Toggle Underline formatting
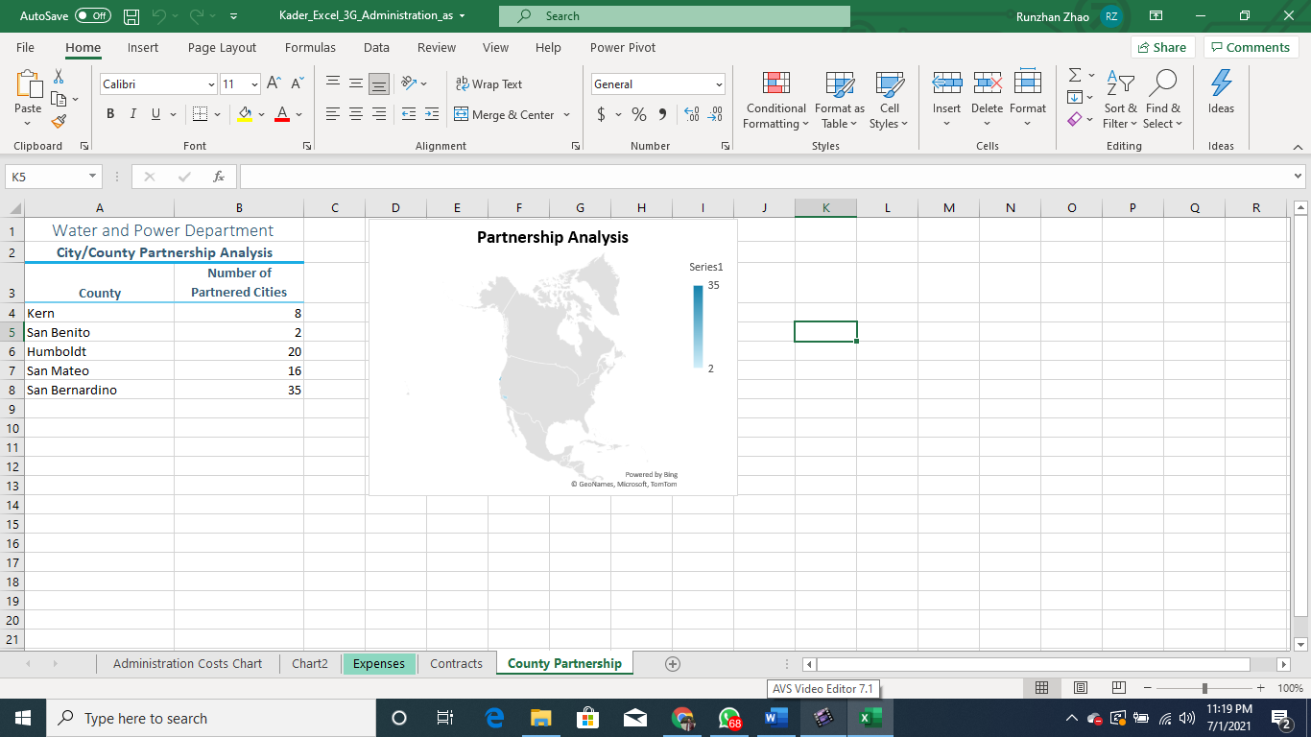Screen dimensions: 1311x737 [x=155, y=114]
